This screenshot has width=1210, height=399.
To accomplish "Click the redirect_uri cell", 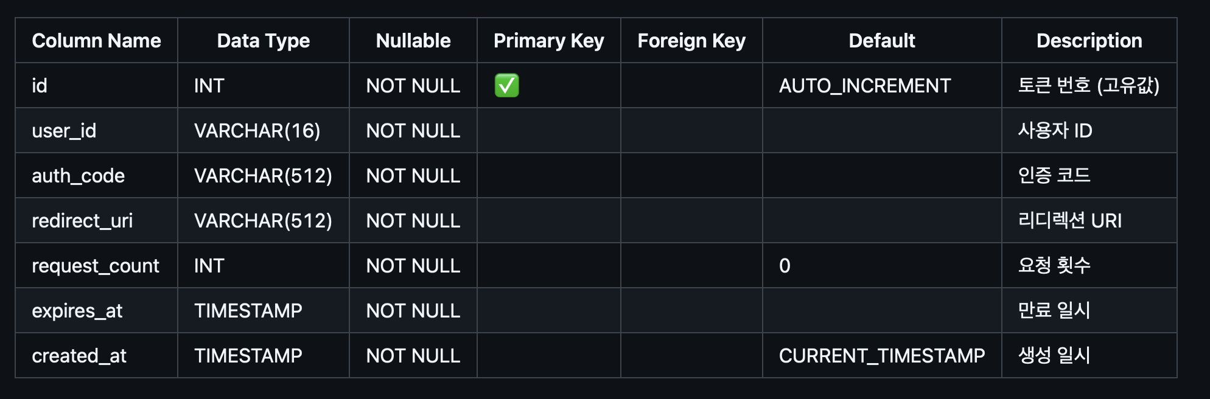I will 82,221.
